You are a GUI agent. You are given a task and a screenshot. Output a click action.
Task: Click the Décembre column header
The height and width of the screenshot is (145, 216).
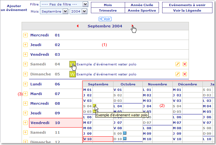(188, 84)
